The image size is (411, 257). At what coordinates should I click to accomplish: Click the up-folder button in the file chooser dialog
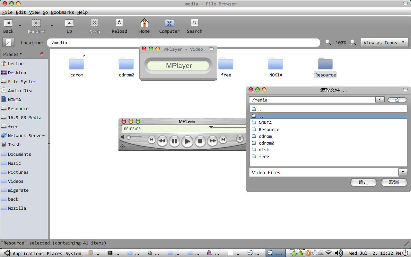pos(397,100)
